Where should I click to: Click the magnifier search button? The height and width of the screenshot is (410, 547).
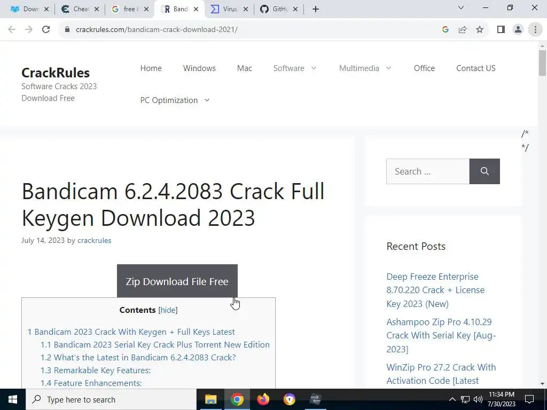click(x=485, y=171)
